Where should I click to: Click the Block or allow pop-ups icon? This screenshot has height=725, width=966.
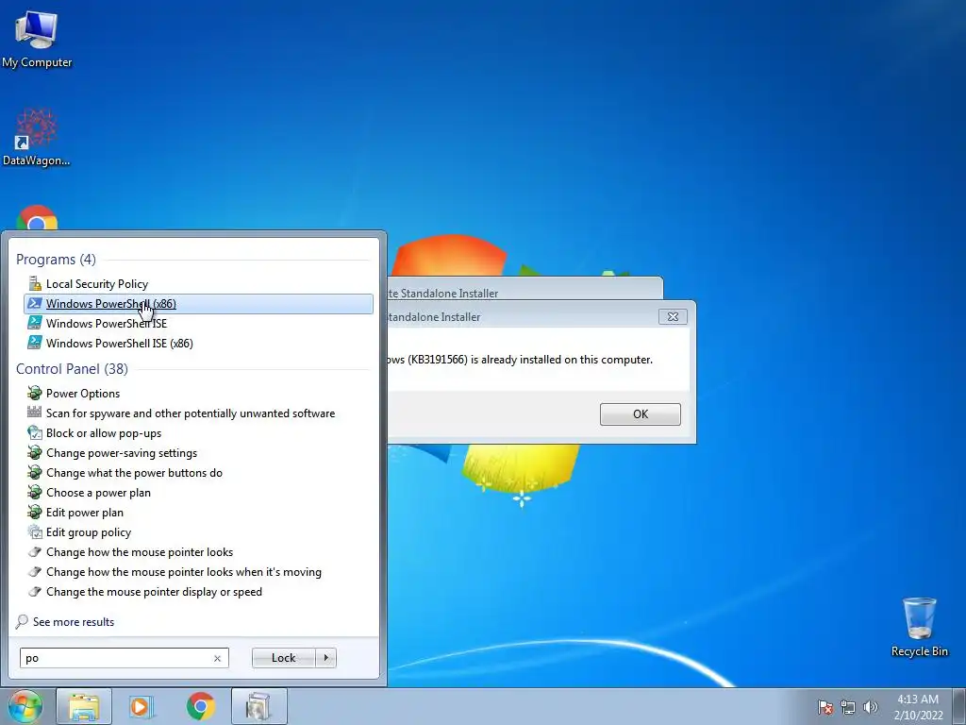pyautogui.click(x=35, y=432)
